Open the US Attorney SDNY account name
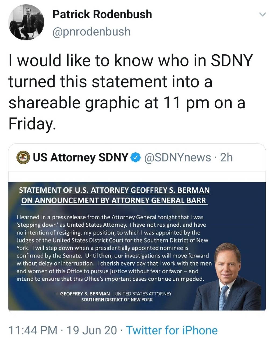The height and width of the screenshot is (344, 270). click(x=80, y=157)
